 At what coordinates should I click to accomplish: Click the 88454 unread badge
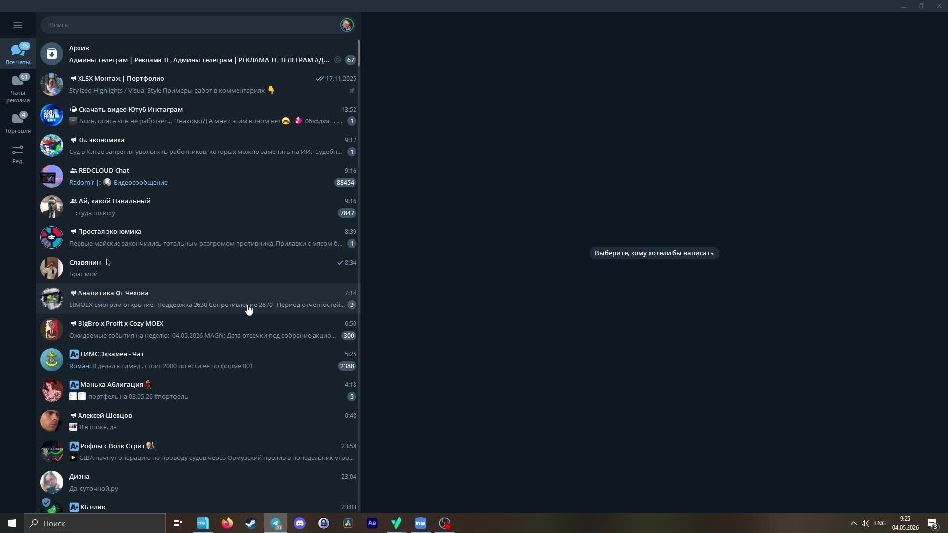[345, 183]
